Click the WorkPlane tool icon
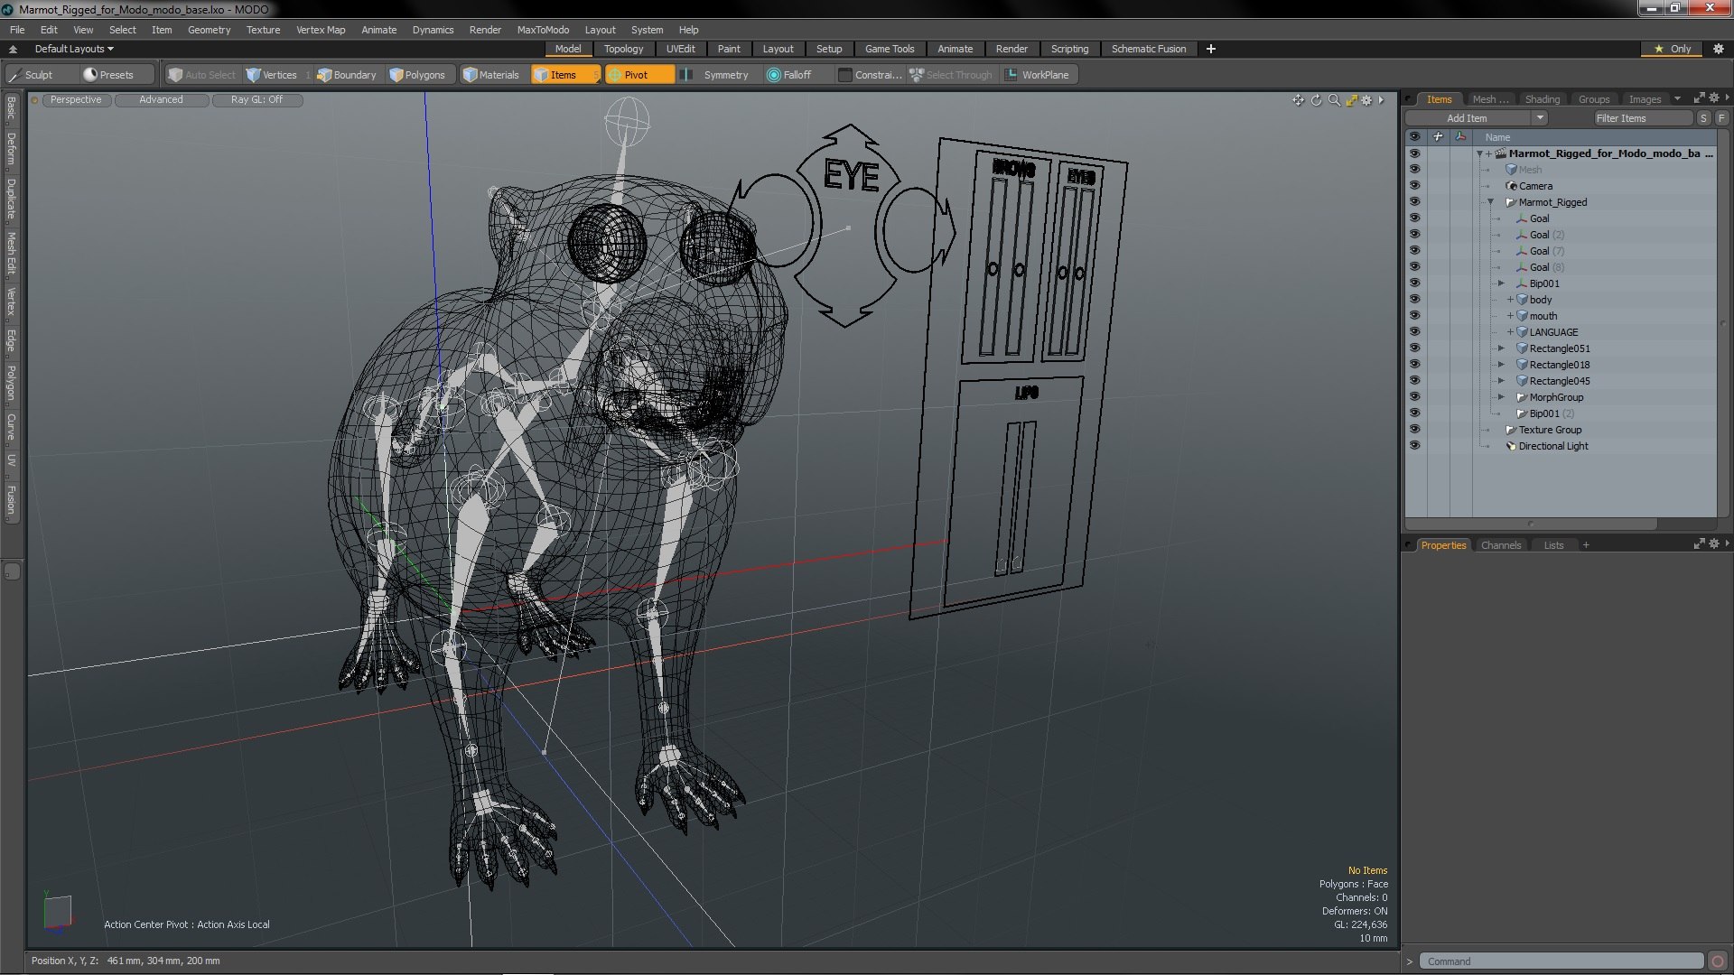Viewport: 1734px width, 975px height. 1015,75
